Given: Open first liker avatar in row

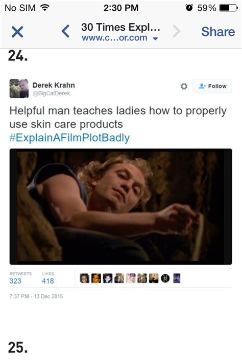Looking at the screenshot, I should tap(85, 279).
